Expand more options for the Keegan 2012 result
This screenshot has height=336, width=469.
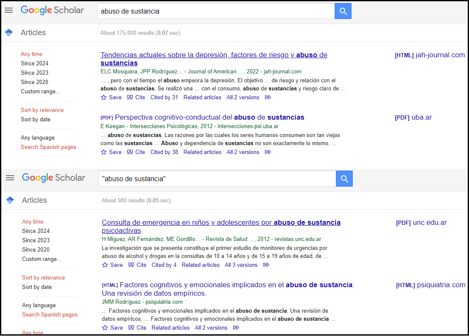268,152
